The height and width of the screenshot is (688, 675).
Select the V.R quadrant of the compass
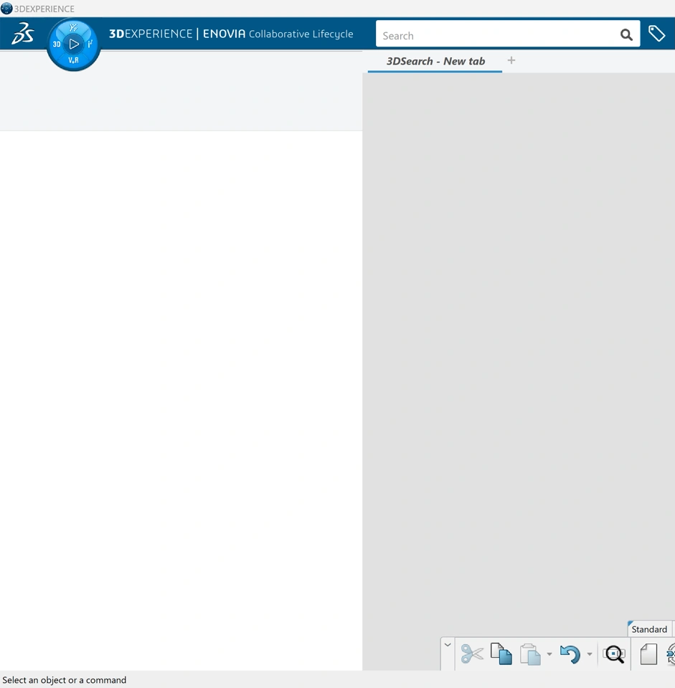(73, 60)
